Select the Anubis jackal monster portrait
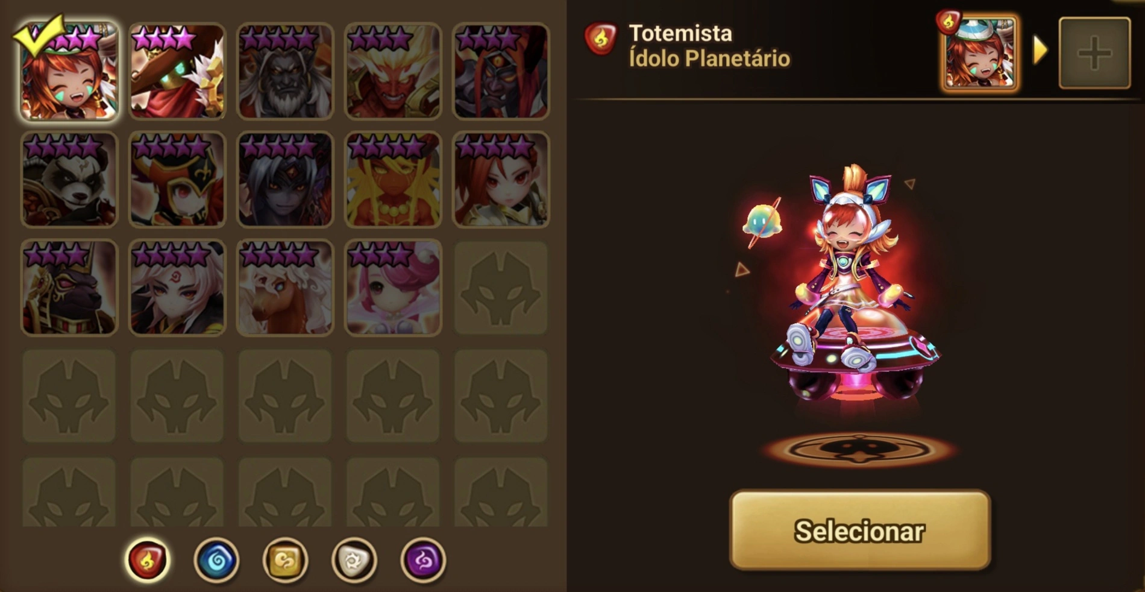1145x592 pixels. point(69,288)
